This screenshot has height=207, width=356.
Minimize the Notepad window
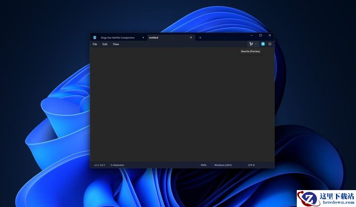(251, 36)
